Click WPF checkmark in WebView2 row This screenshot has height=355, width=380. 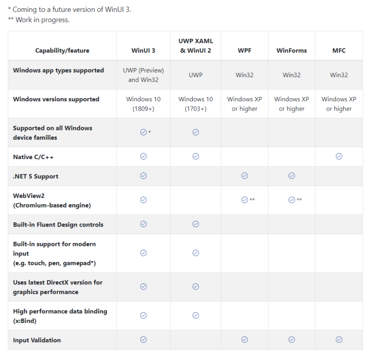[x=244, y=199]
